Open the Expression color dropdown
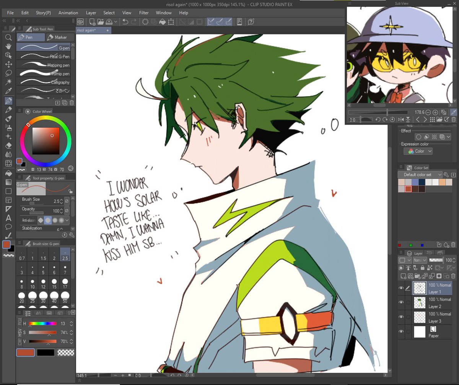The width and height of the screenshot is (459, 385). 418,151
